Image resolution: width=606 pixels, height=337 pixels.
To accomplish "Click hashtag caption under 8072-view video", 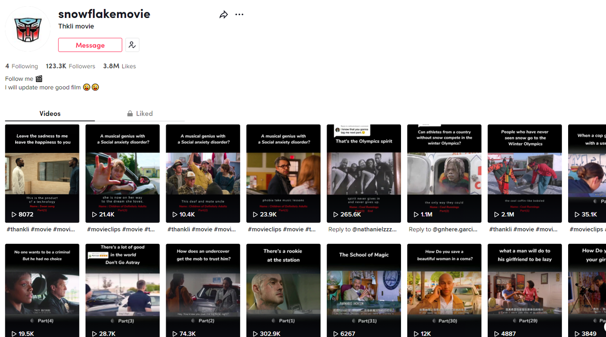I will tap(41, 229).
